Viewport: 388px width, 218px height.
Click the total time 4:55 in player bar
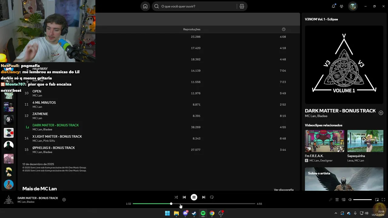(x=259, y=204)
